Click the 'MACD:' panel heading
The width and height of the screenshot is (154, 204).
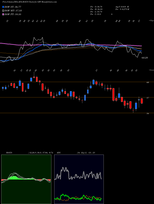pos(9,153)
